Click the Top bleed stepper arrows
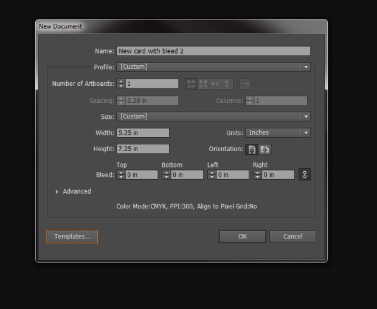Image resolution: width=377 pixels, height=309 pixels. [x=120, y=175]
